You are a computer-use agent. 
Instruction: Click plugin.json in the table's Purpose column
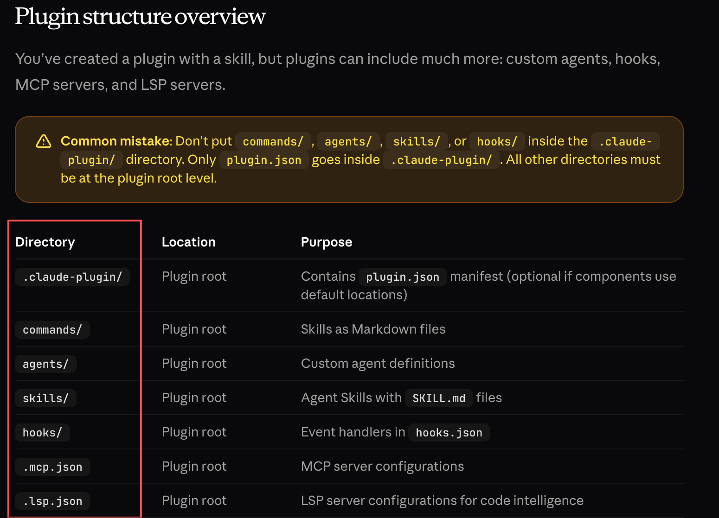pyautogui.click(x=402, y=277)
